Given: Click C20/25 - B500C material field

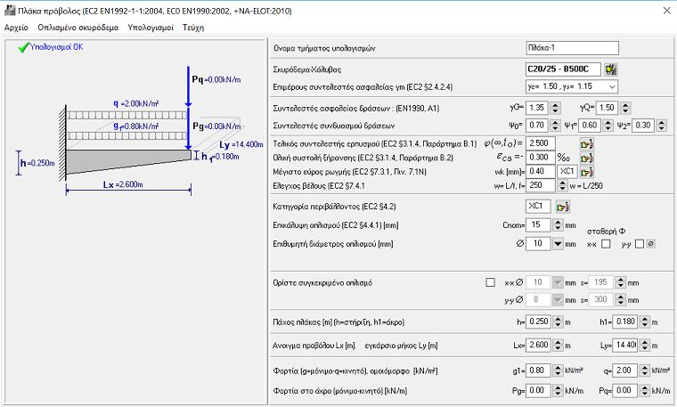Looking at the screenshot, I should [x=563, y=69].
